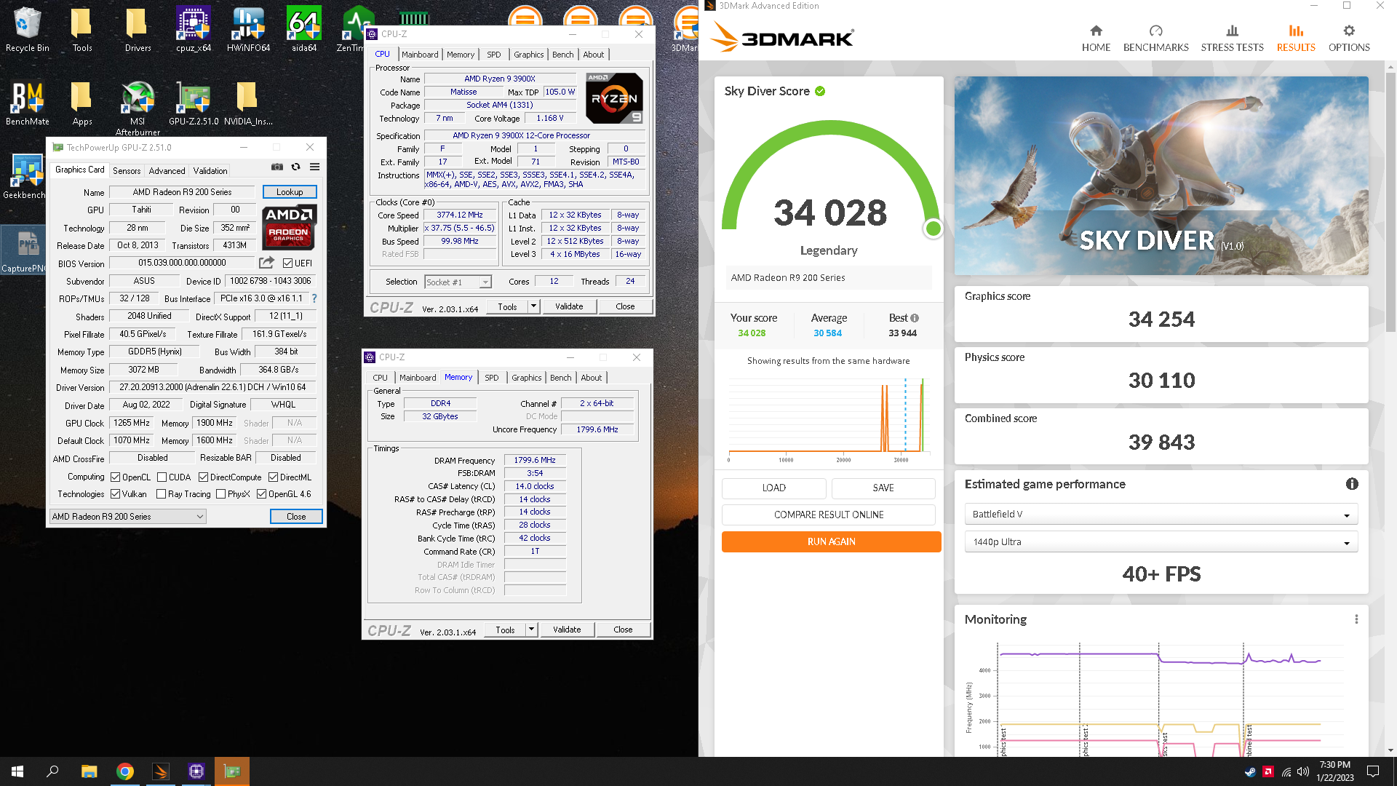The image size is (1397, 786).
Task: Switch to GPU-Z Validation tab
Action: (x=210, y=171)
